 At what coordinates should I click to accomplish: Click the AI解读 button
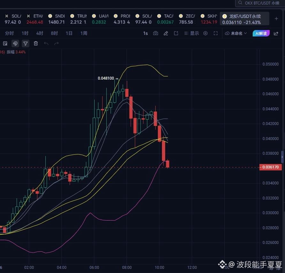click(261, 33)
